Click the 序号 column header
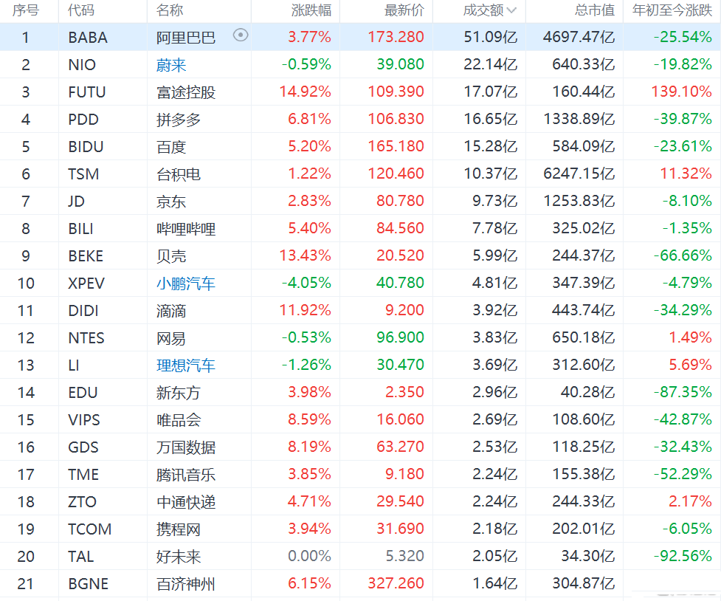 [26, 10]
